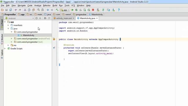The width and height of the screenshot is (188, 106).
Task: Open Replace with the second magnifier icon
Action: (43, 10)
